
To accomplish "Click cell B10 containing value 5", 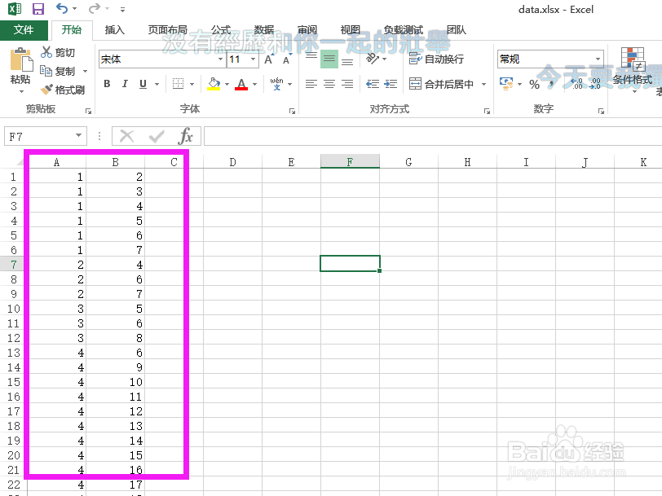I will tap(115, 309).
